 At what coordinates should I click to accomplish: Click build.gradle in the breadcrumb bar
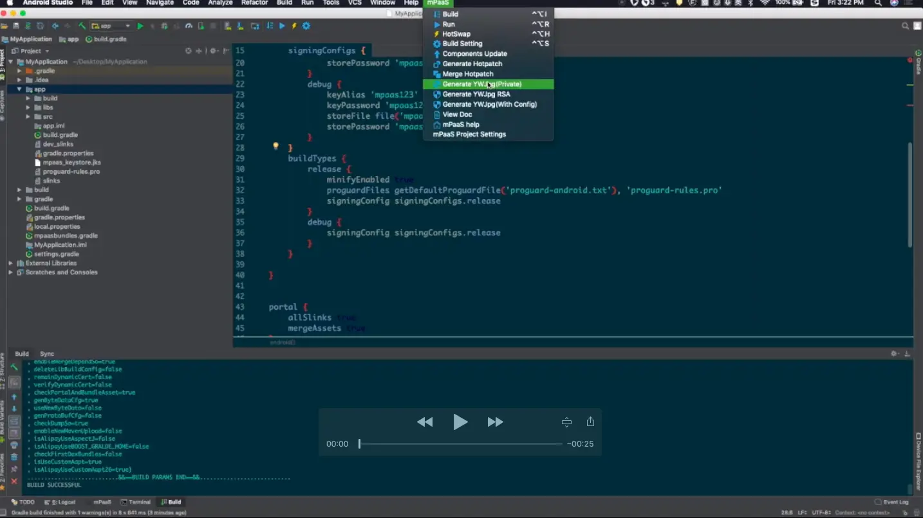tap(109, 39)
